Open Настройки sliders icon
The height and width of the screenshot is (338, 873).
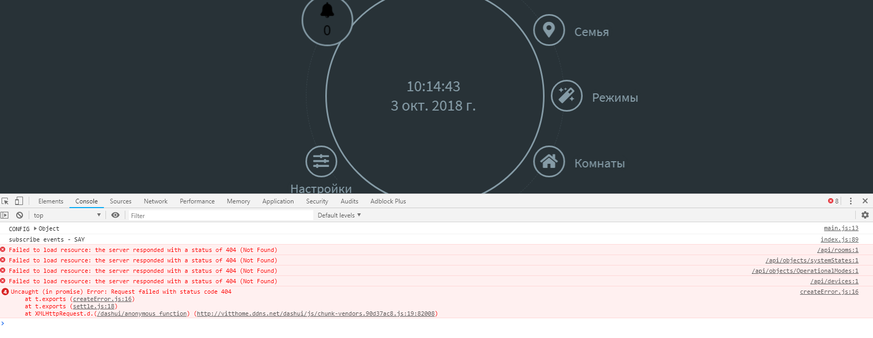pyautogui.click(x=321, y=162)
